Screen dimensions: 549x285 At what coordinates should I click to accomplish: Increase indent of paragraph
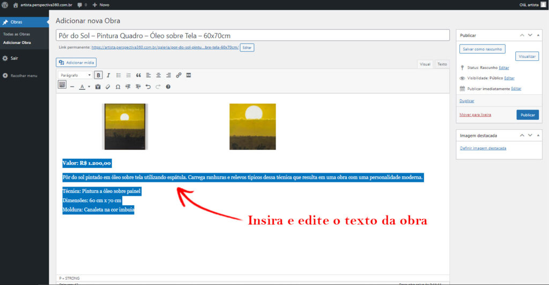point(138,87)
